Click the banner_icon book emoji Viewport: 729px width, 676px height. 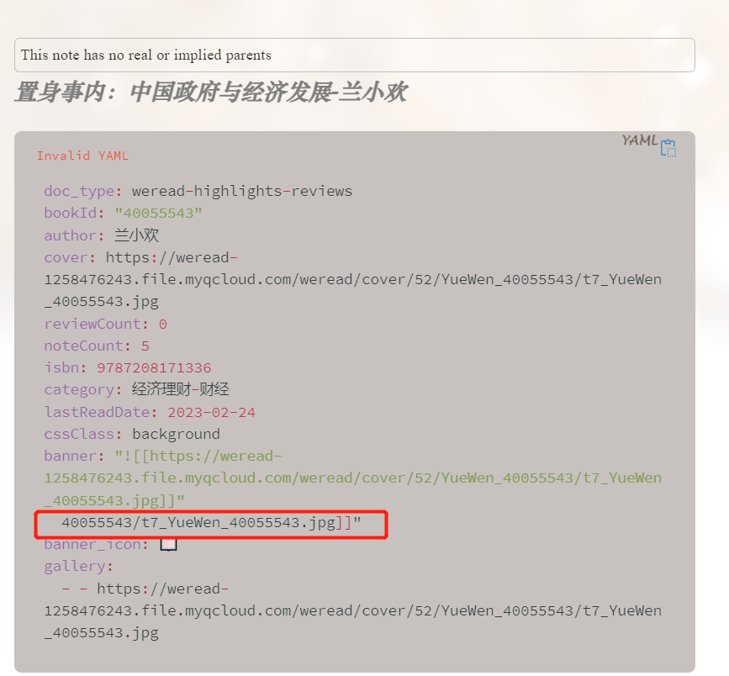point(168,543)
